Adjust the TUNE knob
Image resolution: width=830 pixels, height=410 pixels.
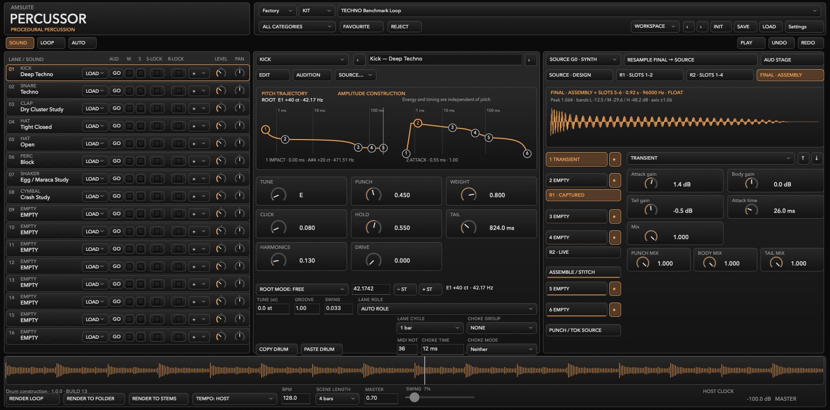pyautogui.click(x=278, y=195)
